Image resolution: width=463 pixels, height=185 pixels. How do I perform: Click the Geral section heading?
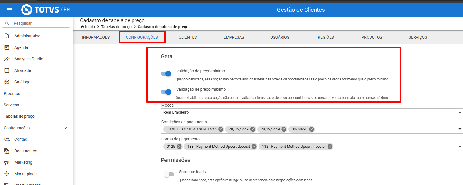coord(167,56)
